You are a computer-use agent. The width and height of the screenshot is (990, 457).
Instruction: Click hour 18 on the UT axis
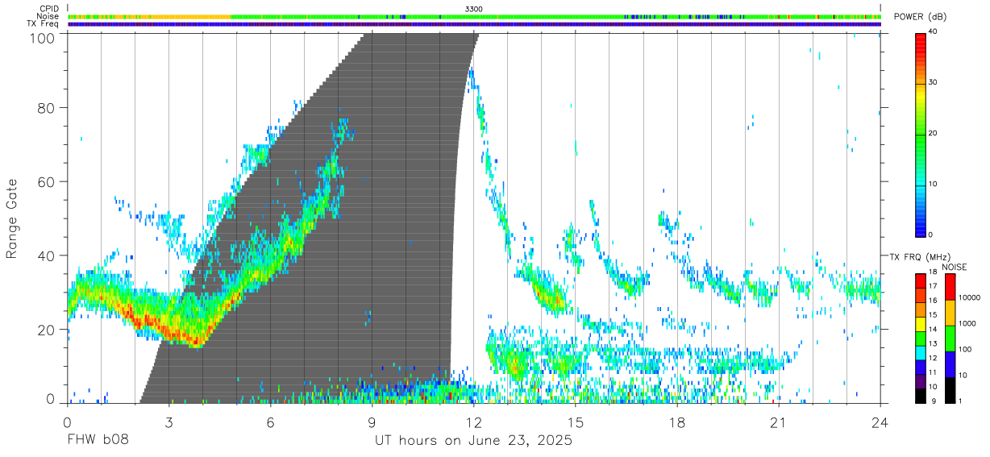(677, 421)
